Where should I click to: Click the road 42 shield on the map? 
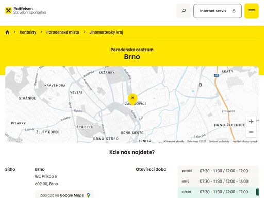[217, 75]
